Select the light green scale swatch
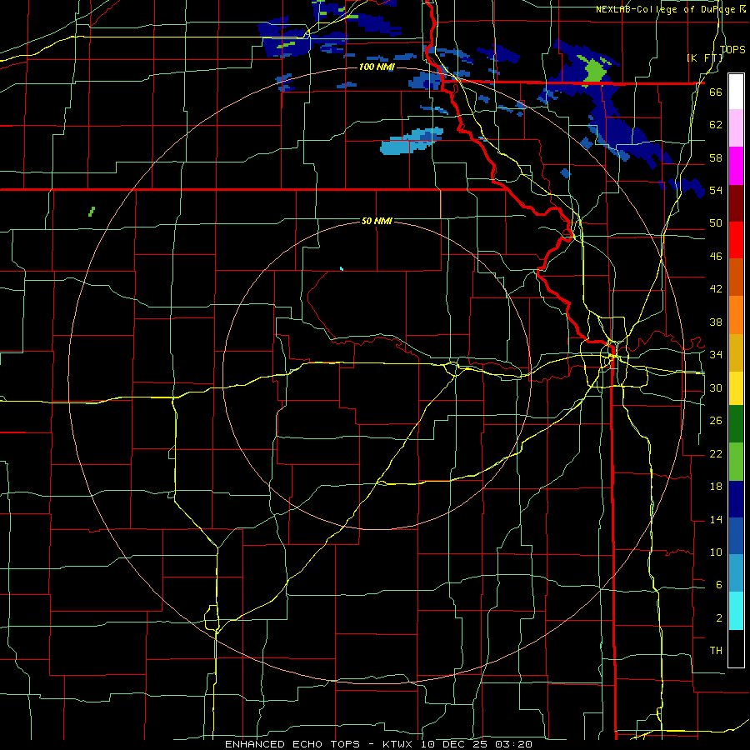 pos(736,462)
